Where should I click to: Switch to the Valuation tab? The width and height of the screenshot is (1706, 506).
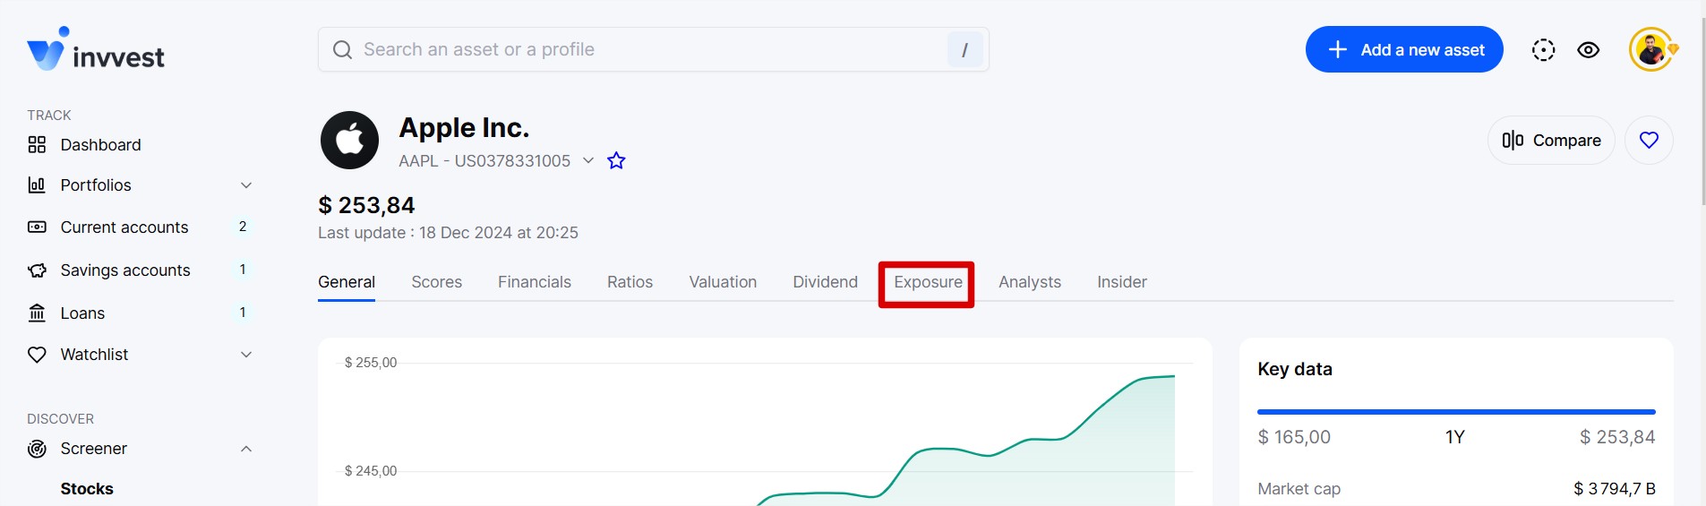(723, 282)
